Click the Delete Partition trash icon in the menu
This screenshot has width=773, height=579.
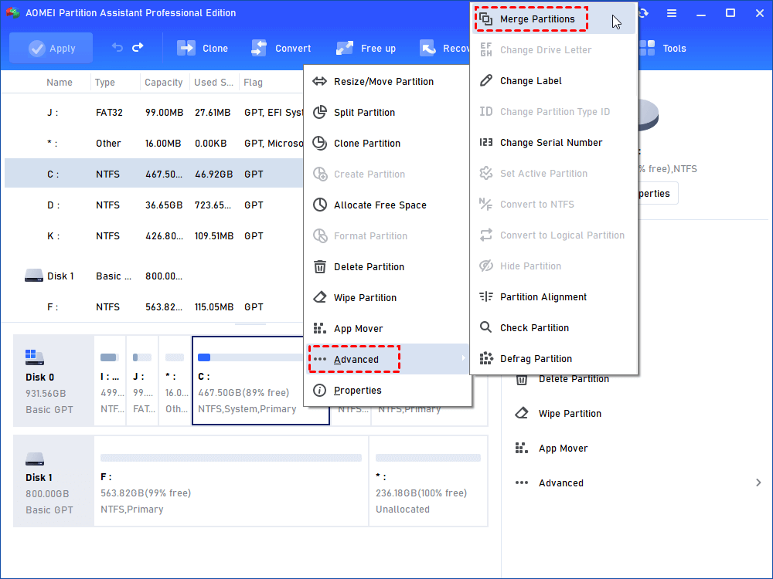320,267
